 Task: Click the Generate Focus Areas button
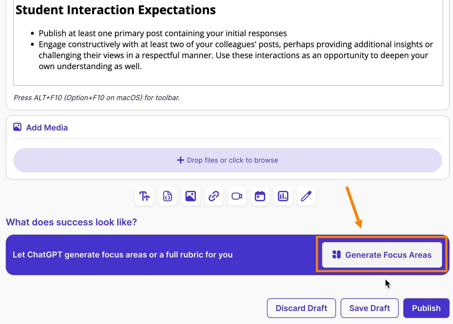pyautogui.click(x=382, y=255)
